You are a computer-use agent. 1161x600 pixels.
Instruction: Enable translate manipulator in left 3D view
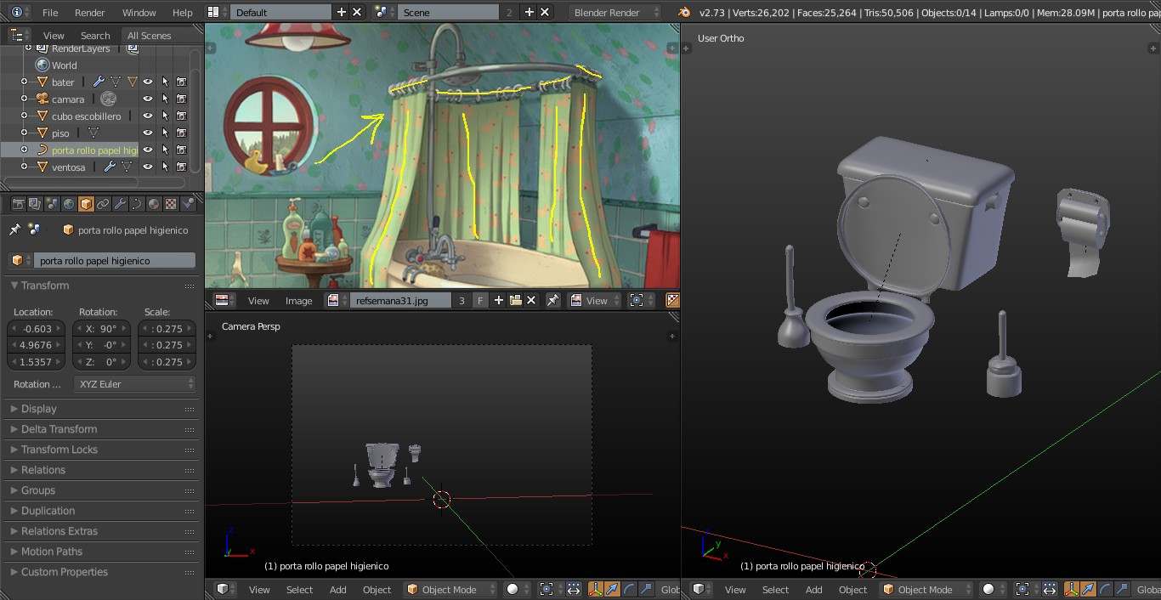(612, 589)
